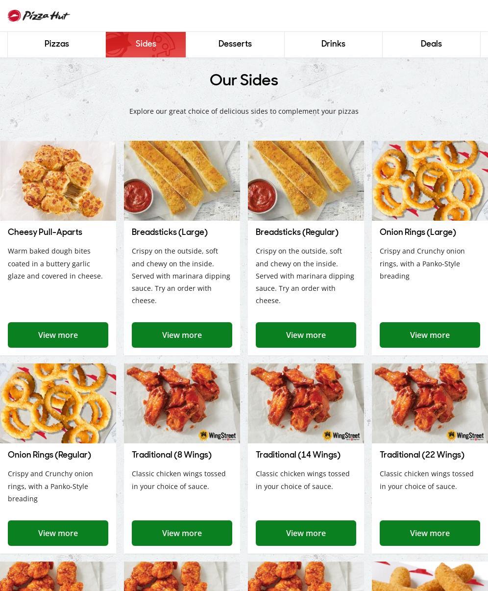Viewport: 488px width, 591px height.
Task: View more for Traditional (8 Wings)
Action: (x=182, y=533)
